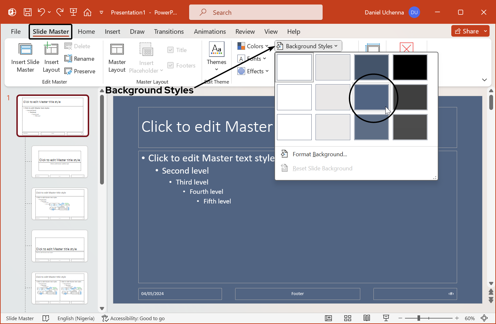Toggle the Title checkbox

[171, 50]
